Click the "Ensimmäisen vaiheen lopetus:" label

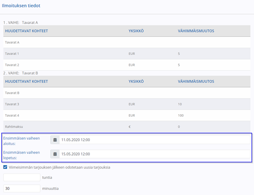click(x=22, y=155)
